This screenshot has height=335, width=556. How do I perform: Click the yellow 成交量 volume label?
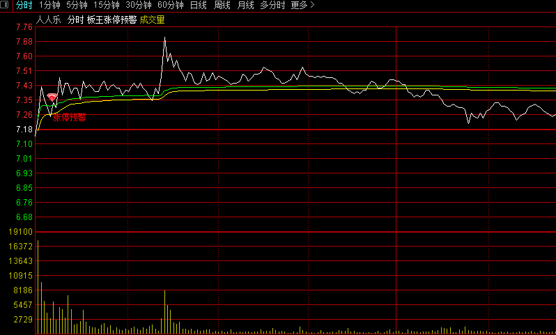[x=152, y=20]
